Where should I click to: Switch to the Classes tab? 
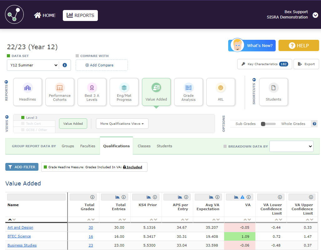pyautogui.click(x=144, y=146)
